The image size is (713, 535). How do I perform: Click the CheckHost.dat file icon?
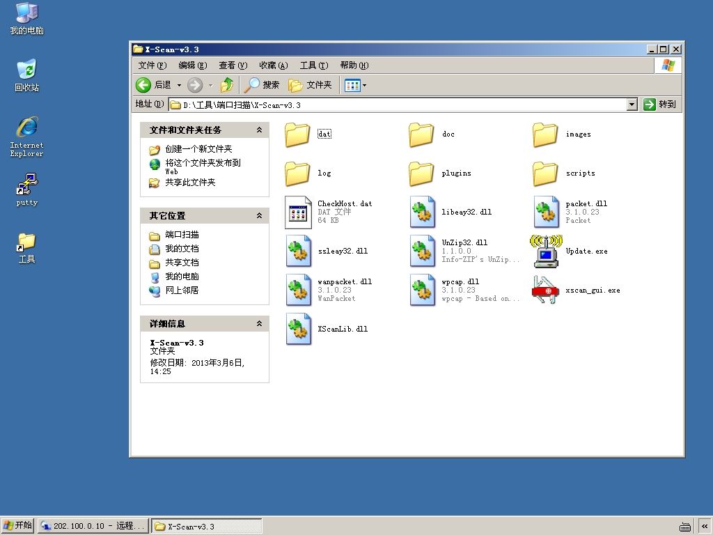click(x=298, y=212)
